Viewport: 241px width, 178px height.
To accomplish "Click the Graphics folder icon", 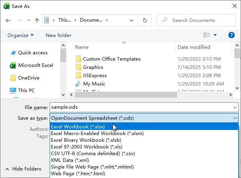I will 78,67.
